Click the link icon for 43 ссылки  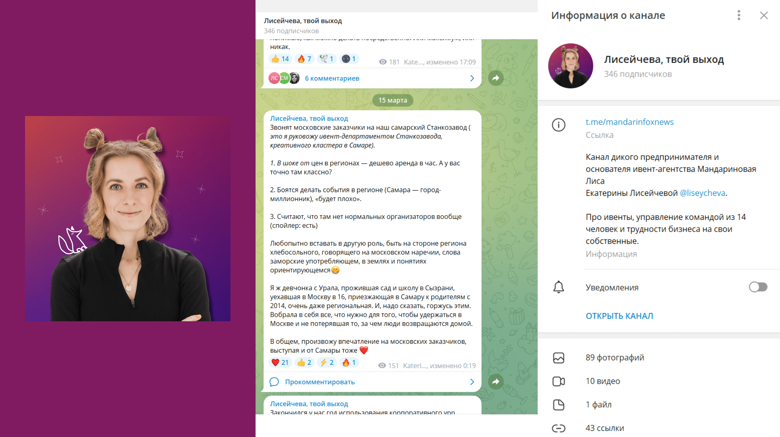coord(558,428)
